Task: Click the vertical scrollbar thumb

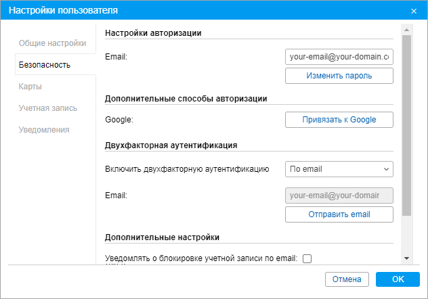Action: (x=406, y=125)
